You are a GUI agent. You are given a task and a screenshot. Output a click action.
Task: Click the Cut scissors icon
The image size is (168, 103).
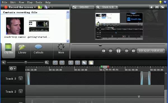(71, 63)
